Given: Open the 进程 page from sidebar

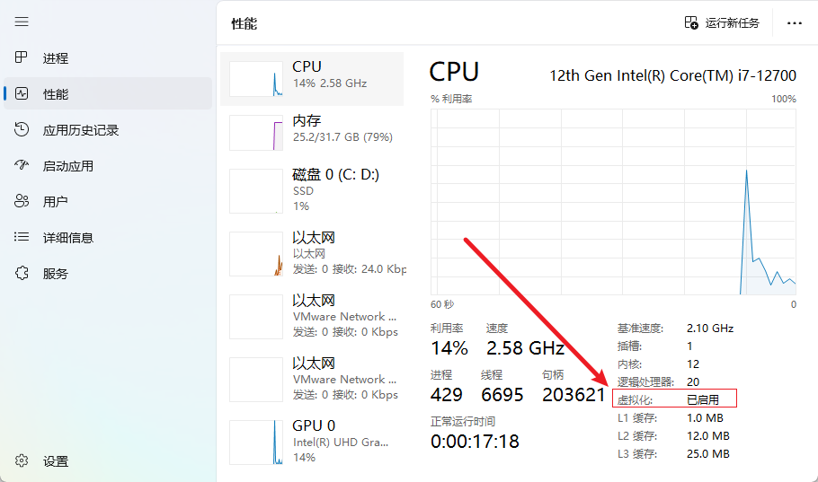Looking at the screenshot, I should (x=108, y=57).
